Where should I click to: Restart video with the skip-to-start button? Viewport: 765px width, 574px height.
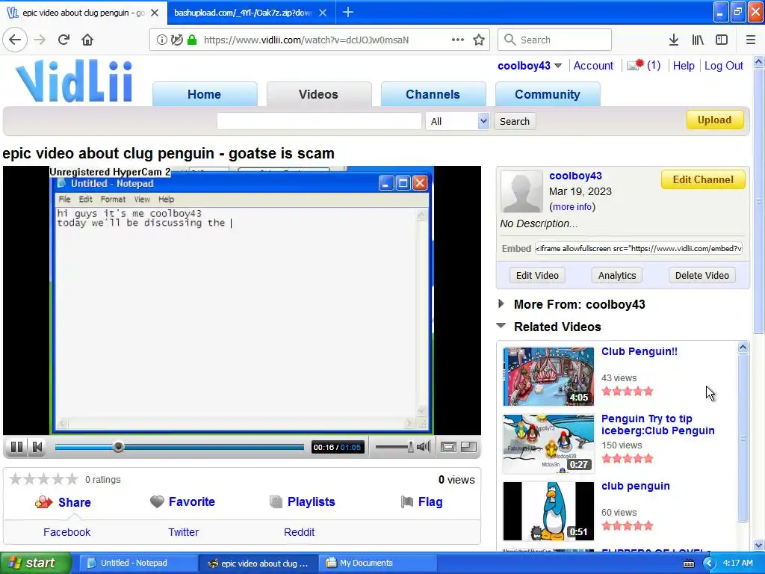click(x=37, y=447)
